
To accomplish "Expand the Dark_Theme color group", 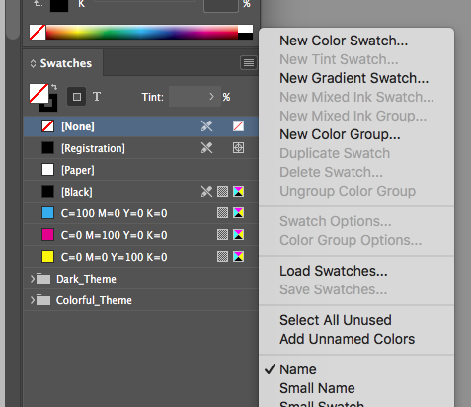I will click(33, 279).
